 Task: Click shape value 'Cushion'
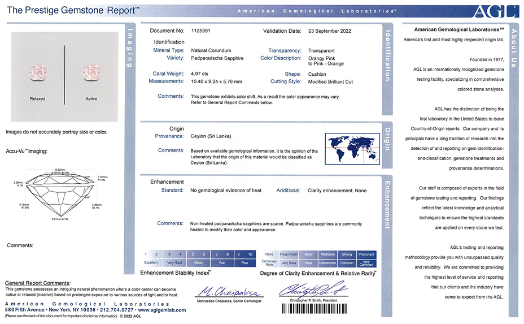coord(317,74)
